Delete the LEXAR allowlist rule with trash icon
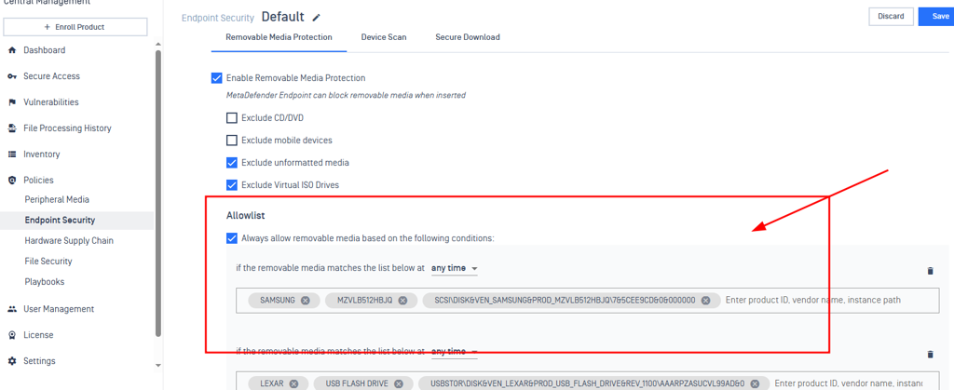The height and width of the screenshot is (390, 954). [930, 354]
